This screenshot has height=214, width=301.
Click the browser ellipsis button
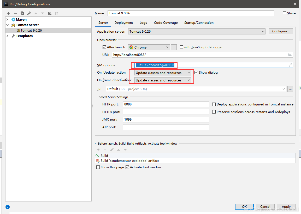point(174,47)
